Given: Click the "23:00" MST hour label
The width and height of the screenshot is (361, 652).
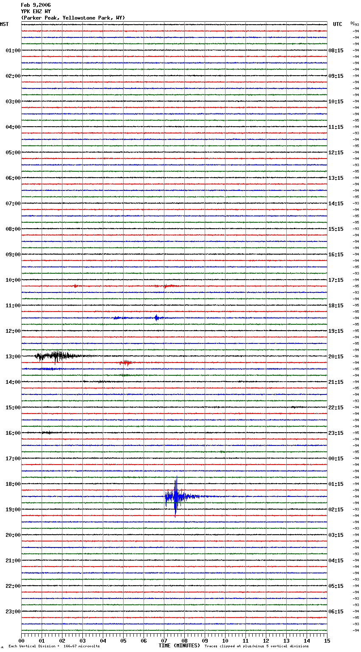Looking at the screenshot, I should (x=13, y=612).
